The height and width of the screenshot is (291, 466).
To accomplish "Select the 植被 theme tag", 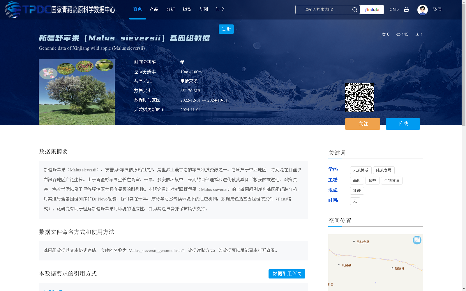I will (x=372, y=181).
